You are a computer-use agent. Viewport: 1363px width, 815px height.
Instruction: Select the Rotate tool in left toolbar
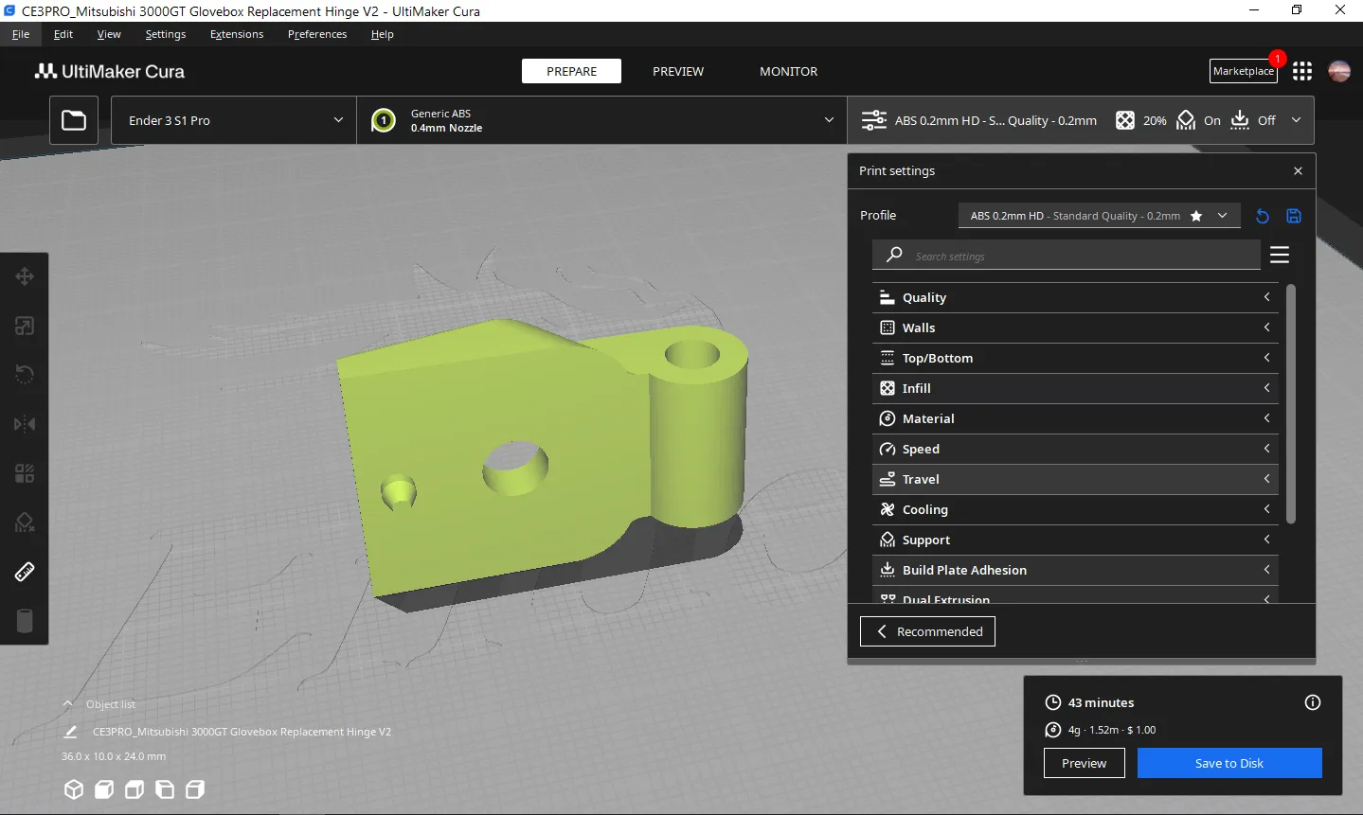pos(25,375)
